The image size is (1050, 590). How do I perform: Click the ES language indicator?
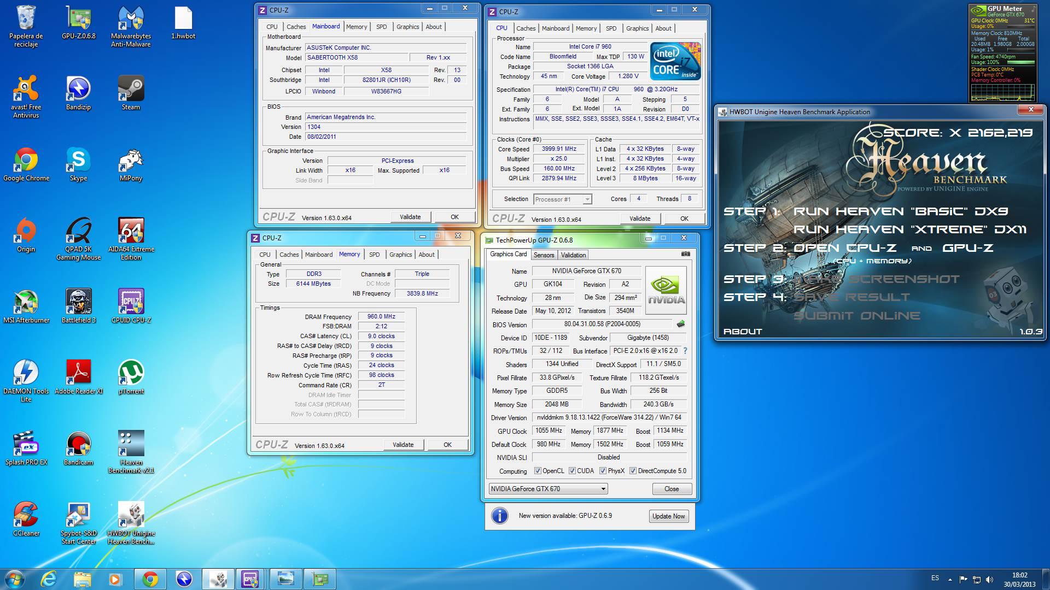935,578
